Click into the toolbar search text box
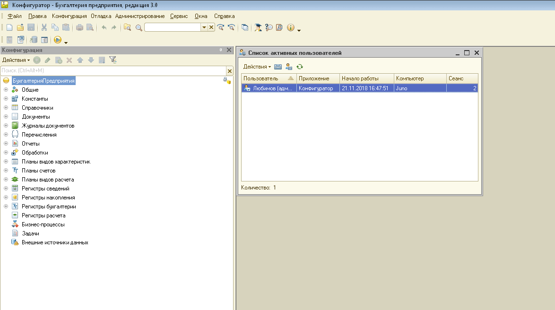The height and width of the screenshot is (310, 555). (173, 27)
